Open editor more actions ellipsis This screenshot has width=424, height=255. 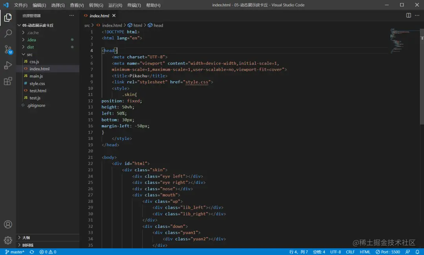click(417, 15)
